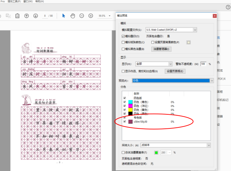Open the 窗口(W) menu
The image size is (231, 171).
coord(28,2)
